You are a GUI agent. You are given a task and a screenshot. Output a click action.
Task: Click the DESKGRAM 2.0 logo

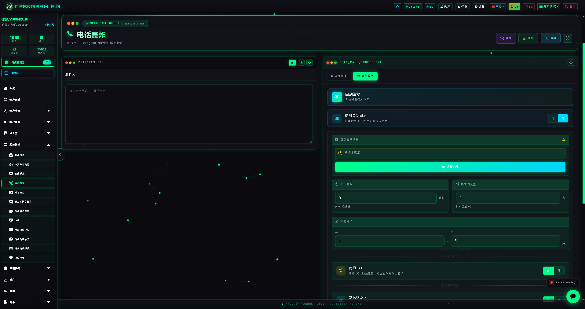(x=34, y=6)
